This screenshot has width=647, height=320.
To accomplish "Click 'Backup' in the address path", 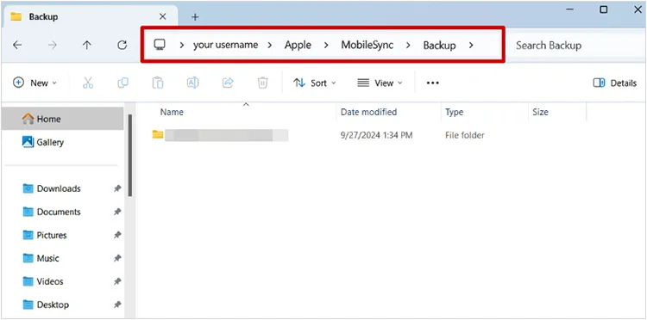I will 439,45.
